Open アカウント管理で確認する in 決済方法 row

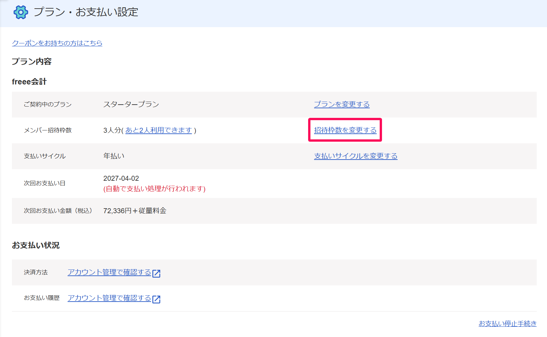pyautogui.click(x=109, y=272)
